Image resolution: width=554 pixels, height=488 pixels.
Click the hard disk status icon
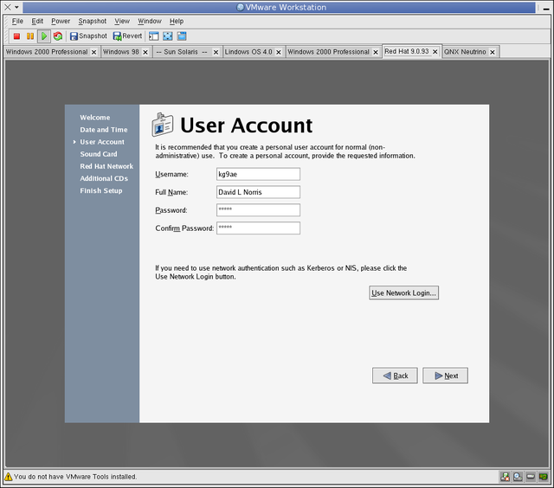531,477
